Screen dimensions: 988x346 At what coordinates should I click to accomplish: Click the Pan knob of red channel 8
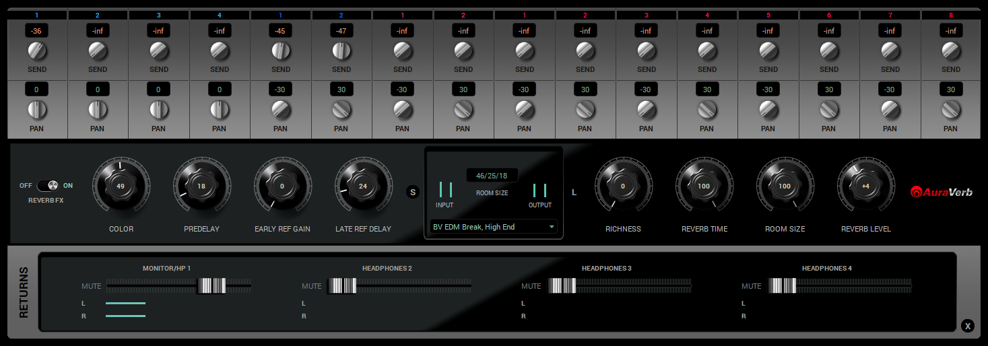(951, 110)
